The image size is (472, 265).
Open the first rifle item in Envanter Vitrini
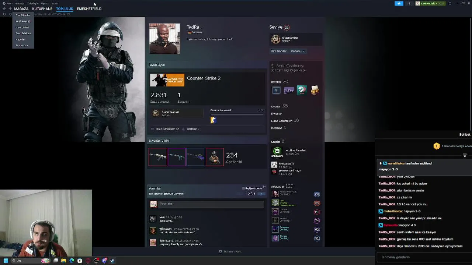(158, 157)
